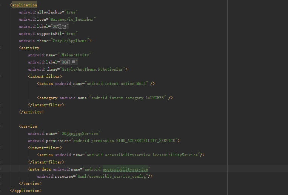Click the android.intent.category.LAUNCHER string
Screen dimensions: 288x195
click(128, 98)
